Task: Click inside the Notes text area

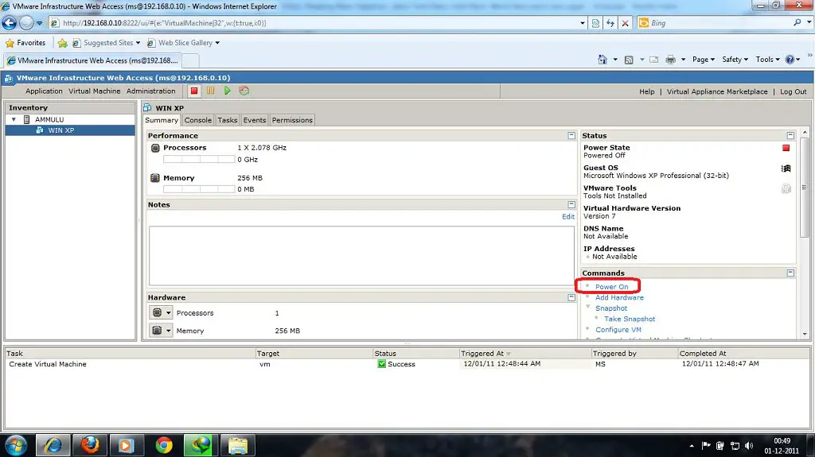Action: click(362, 255)
